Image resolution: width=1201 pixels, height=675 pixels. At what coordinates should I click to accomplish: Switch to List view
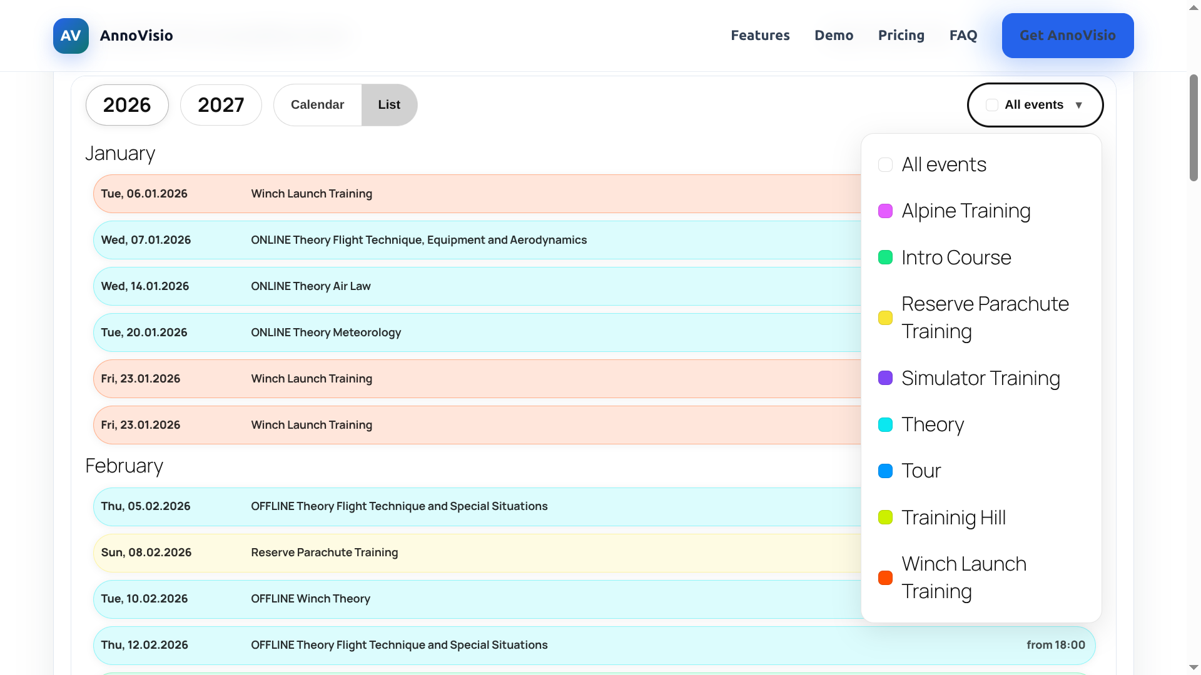(389, 105)
